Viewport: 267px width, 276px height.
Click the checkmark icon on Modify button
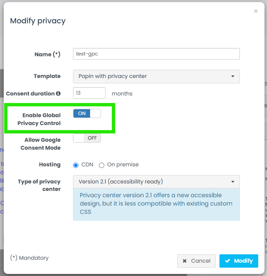[227, 261]
